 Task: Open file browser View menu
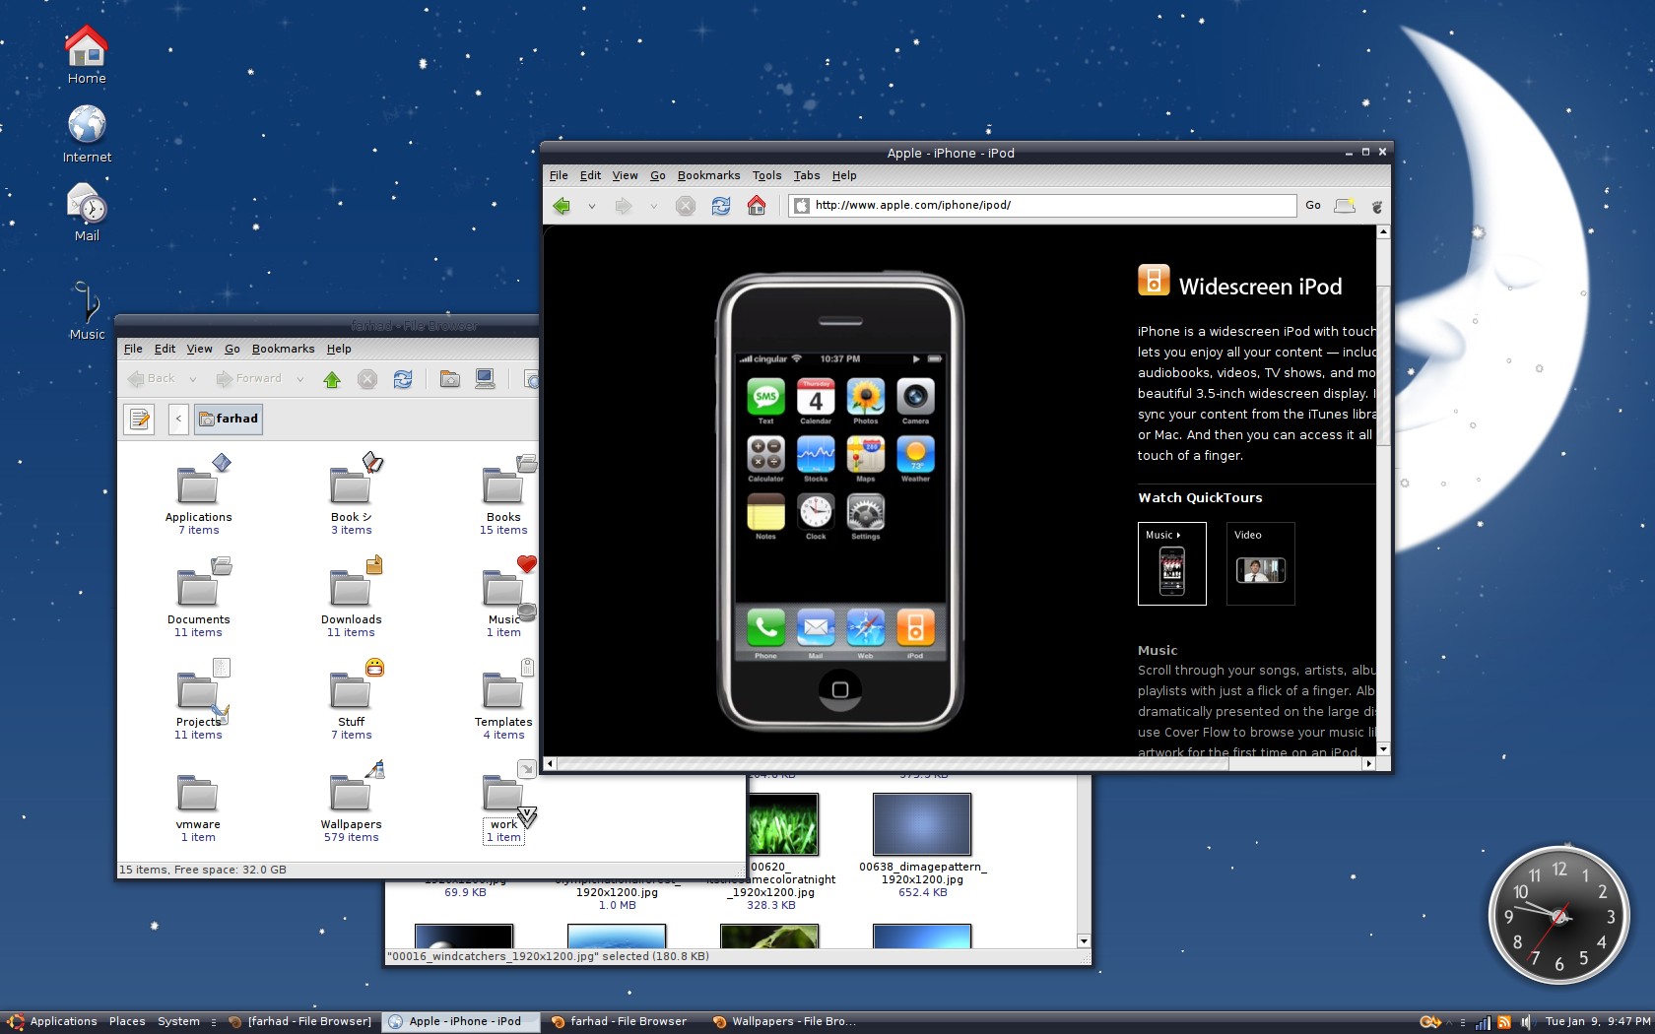tap(199, 349)
